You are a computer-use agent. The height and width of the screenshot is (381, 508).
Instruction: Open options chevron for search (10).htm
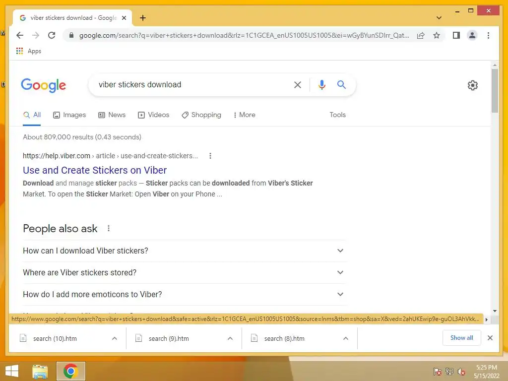(x=115, y=338)
